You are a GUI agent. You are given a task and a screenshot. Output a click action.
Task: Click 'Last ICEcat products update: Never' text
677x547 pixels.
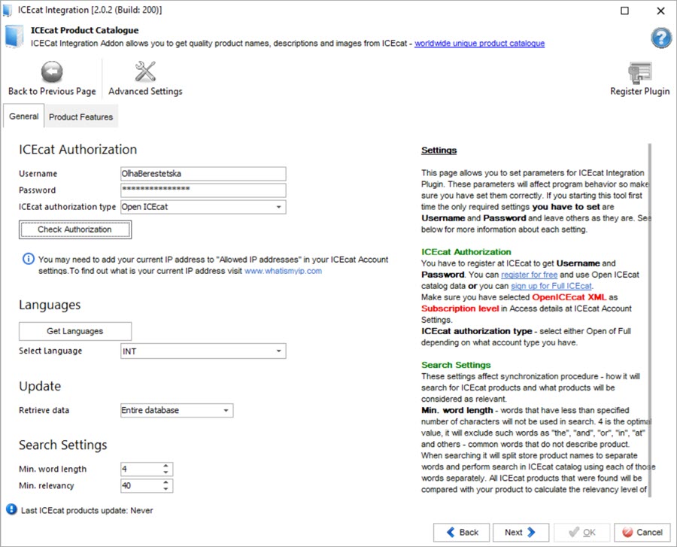(87, 510)
